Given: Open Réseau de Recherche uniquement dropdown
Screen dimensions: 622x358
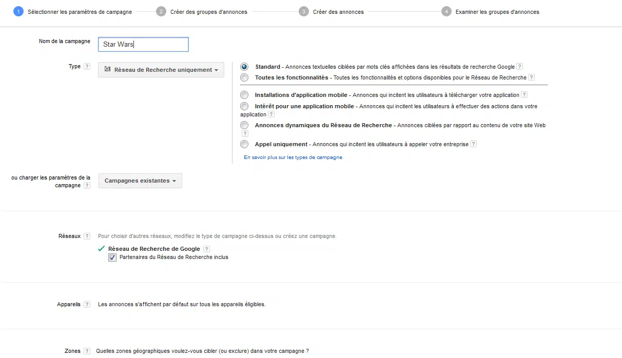Looking at the screenshot, I should pyautogui.click(x=161, y=70).
